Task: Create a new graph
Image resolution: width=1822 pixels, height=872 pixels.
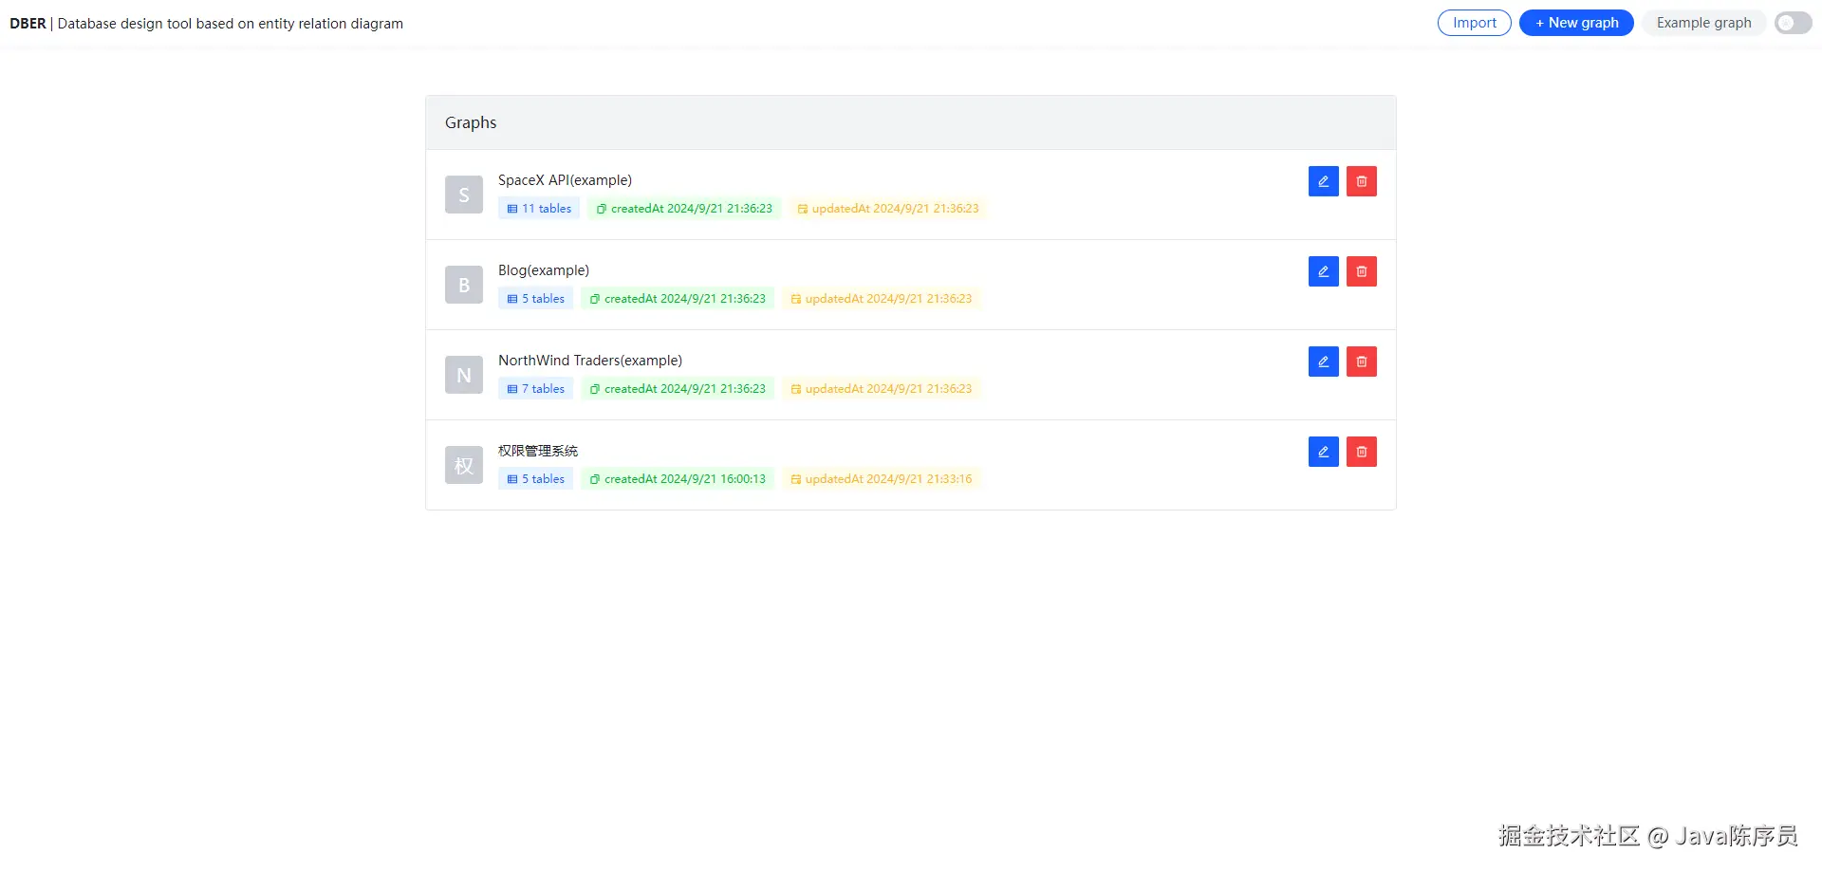Action: (1575, 23)
